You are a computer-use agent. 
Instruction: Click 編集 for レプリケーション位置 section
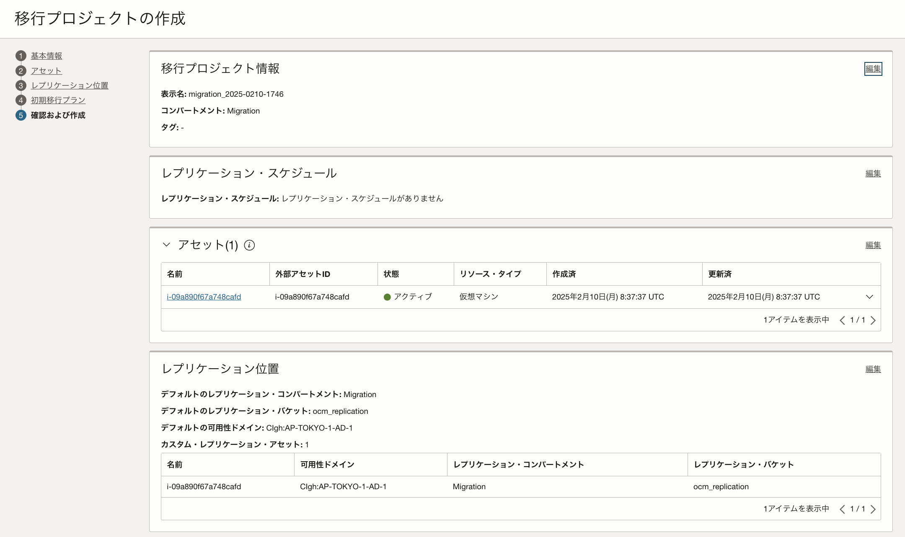click(x=873, y=369)
